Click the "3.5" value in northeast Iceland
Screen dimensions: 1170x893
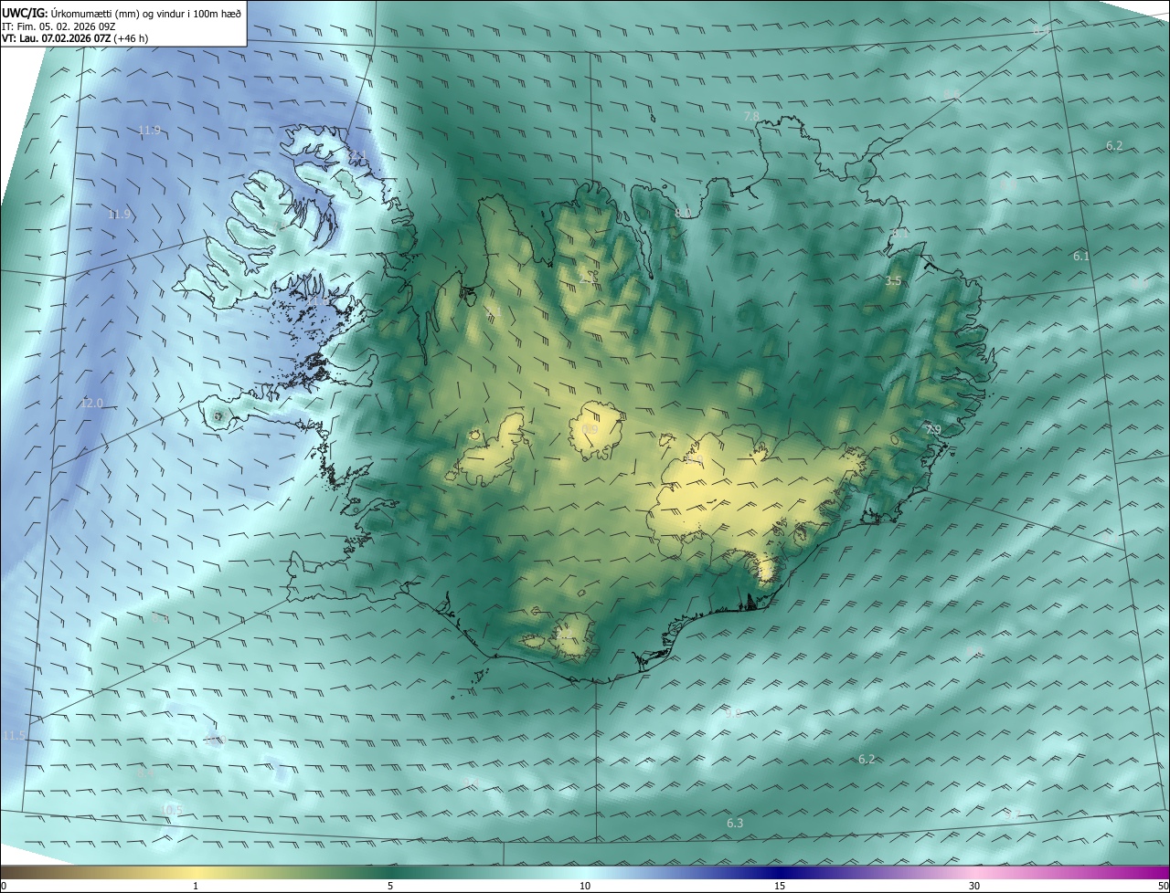tap(893, 281)
